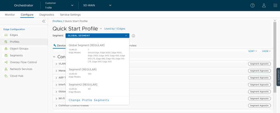Click the Cloud Hub sidebar icon
Screen dimensions: 280x113
[6, 76]
